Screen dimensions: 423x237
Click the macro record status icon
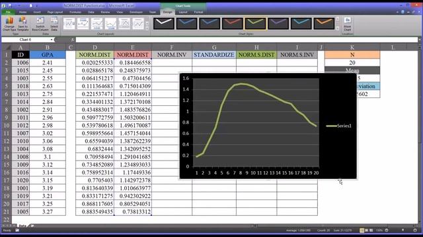[17, 230]
